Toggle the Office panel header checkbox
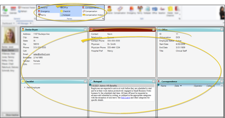Image resolution: width=225 pixels, height=118 pixels. point(222,29)
